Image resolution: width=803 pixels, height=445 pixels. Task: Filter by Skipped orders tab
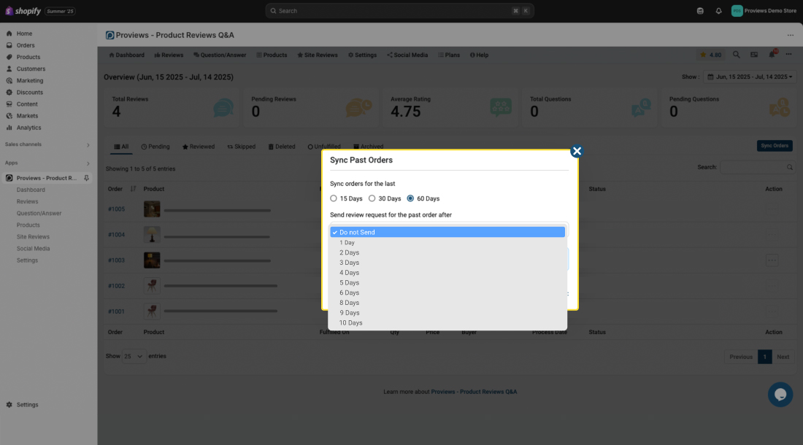(241, 147)
